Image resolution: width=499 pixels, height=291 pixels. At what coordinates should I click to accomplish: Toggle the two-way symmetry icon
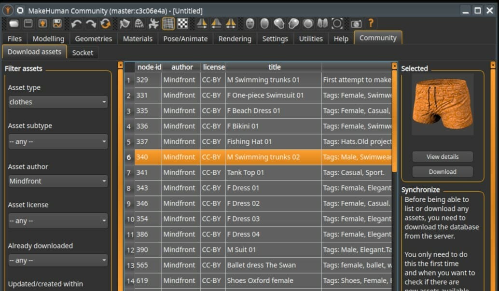tap(231, 24)
